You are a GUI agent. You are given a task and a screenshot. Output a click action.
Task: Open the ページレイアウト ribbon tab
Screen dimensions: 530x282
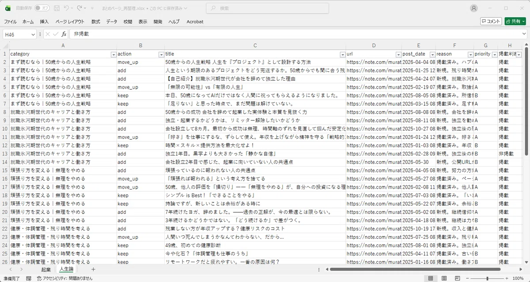click(x=70, y=22)
